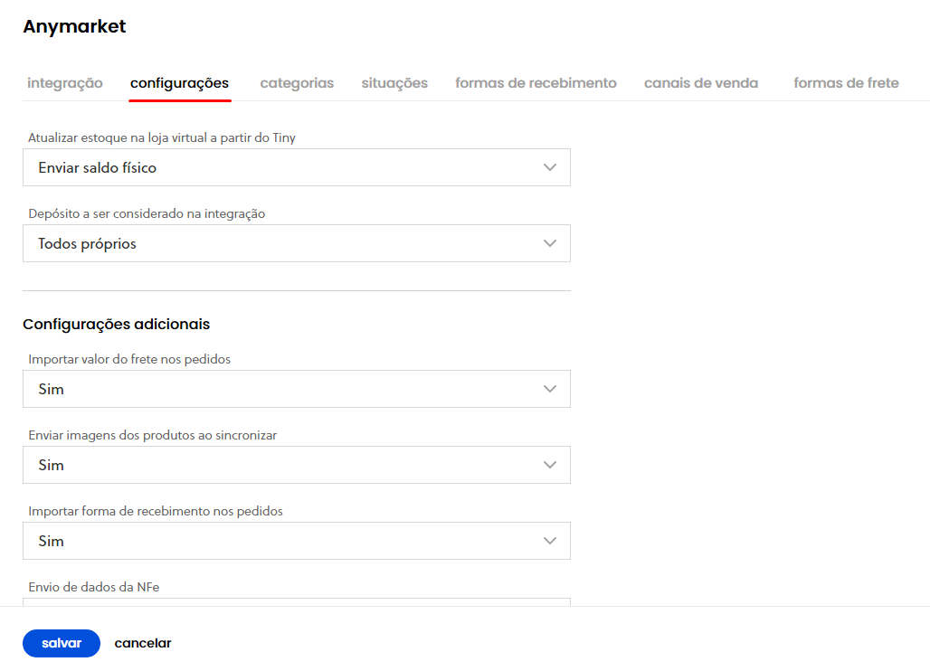Open Enviar imagens dos produtos dropdown
This screenshot has height=671, width=930.
297,465
